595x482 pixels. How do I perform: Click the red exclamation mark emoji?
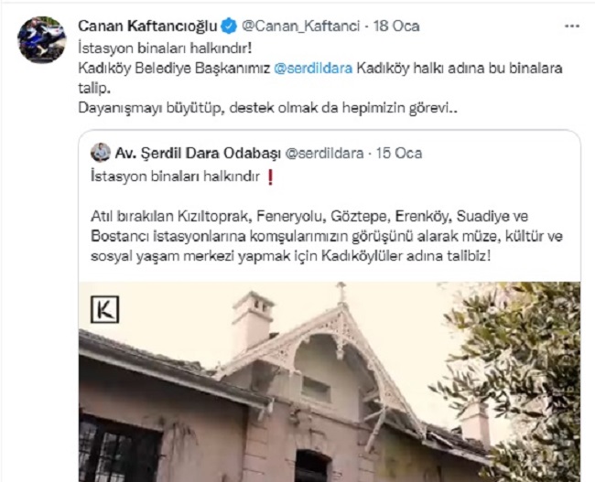[270, 177]
